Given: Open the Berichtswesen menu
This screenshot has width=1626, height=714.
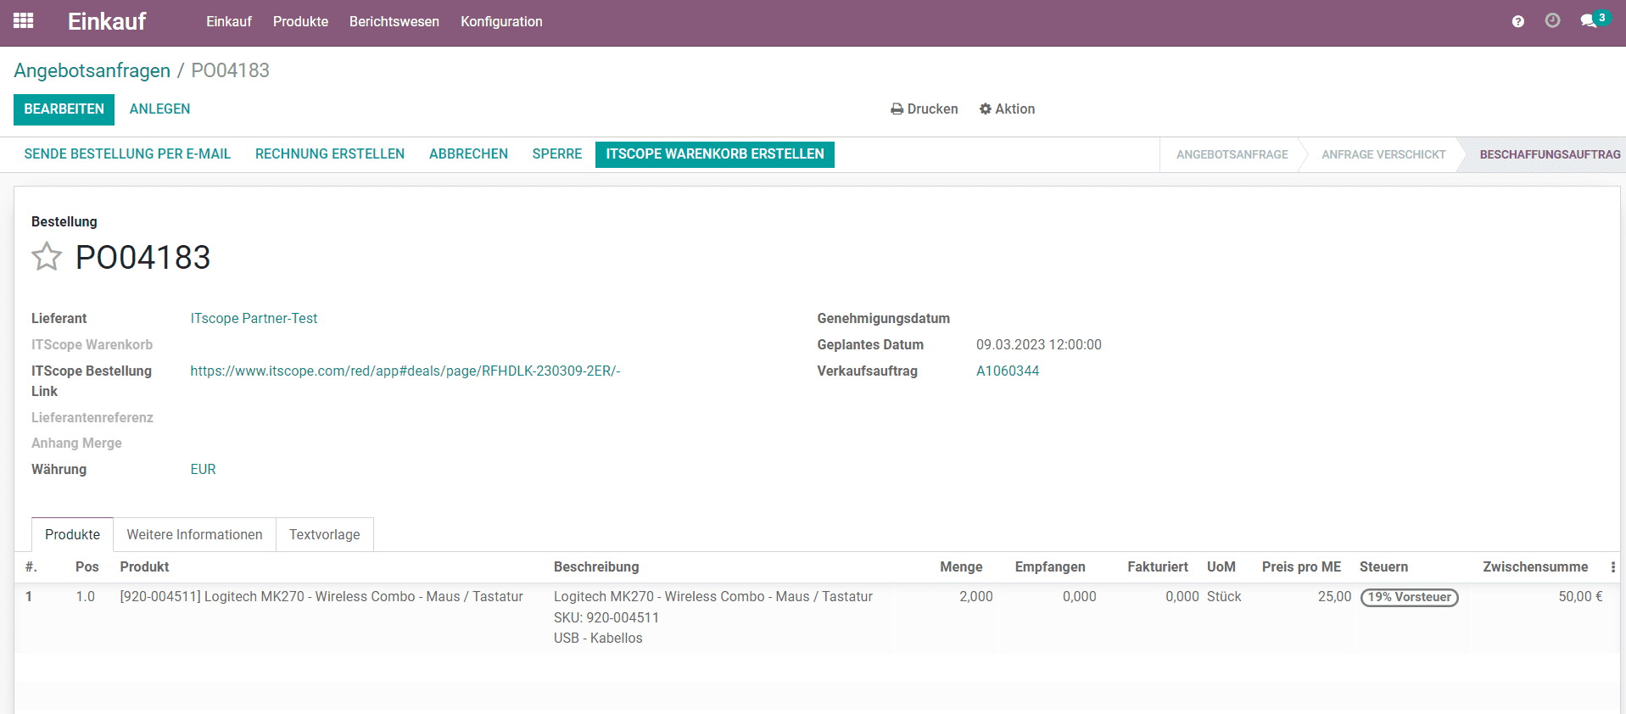Looking at the screenshot, I should [x=394, y=22].
